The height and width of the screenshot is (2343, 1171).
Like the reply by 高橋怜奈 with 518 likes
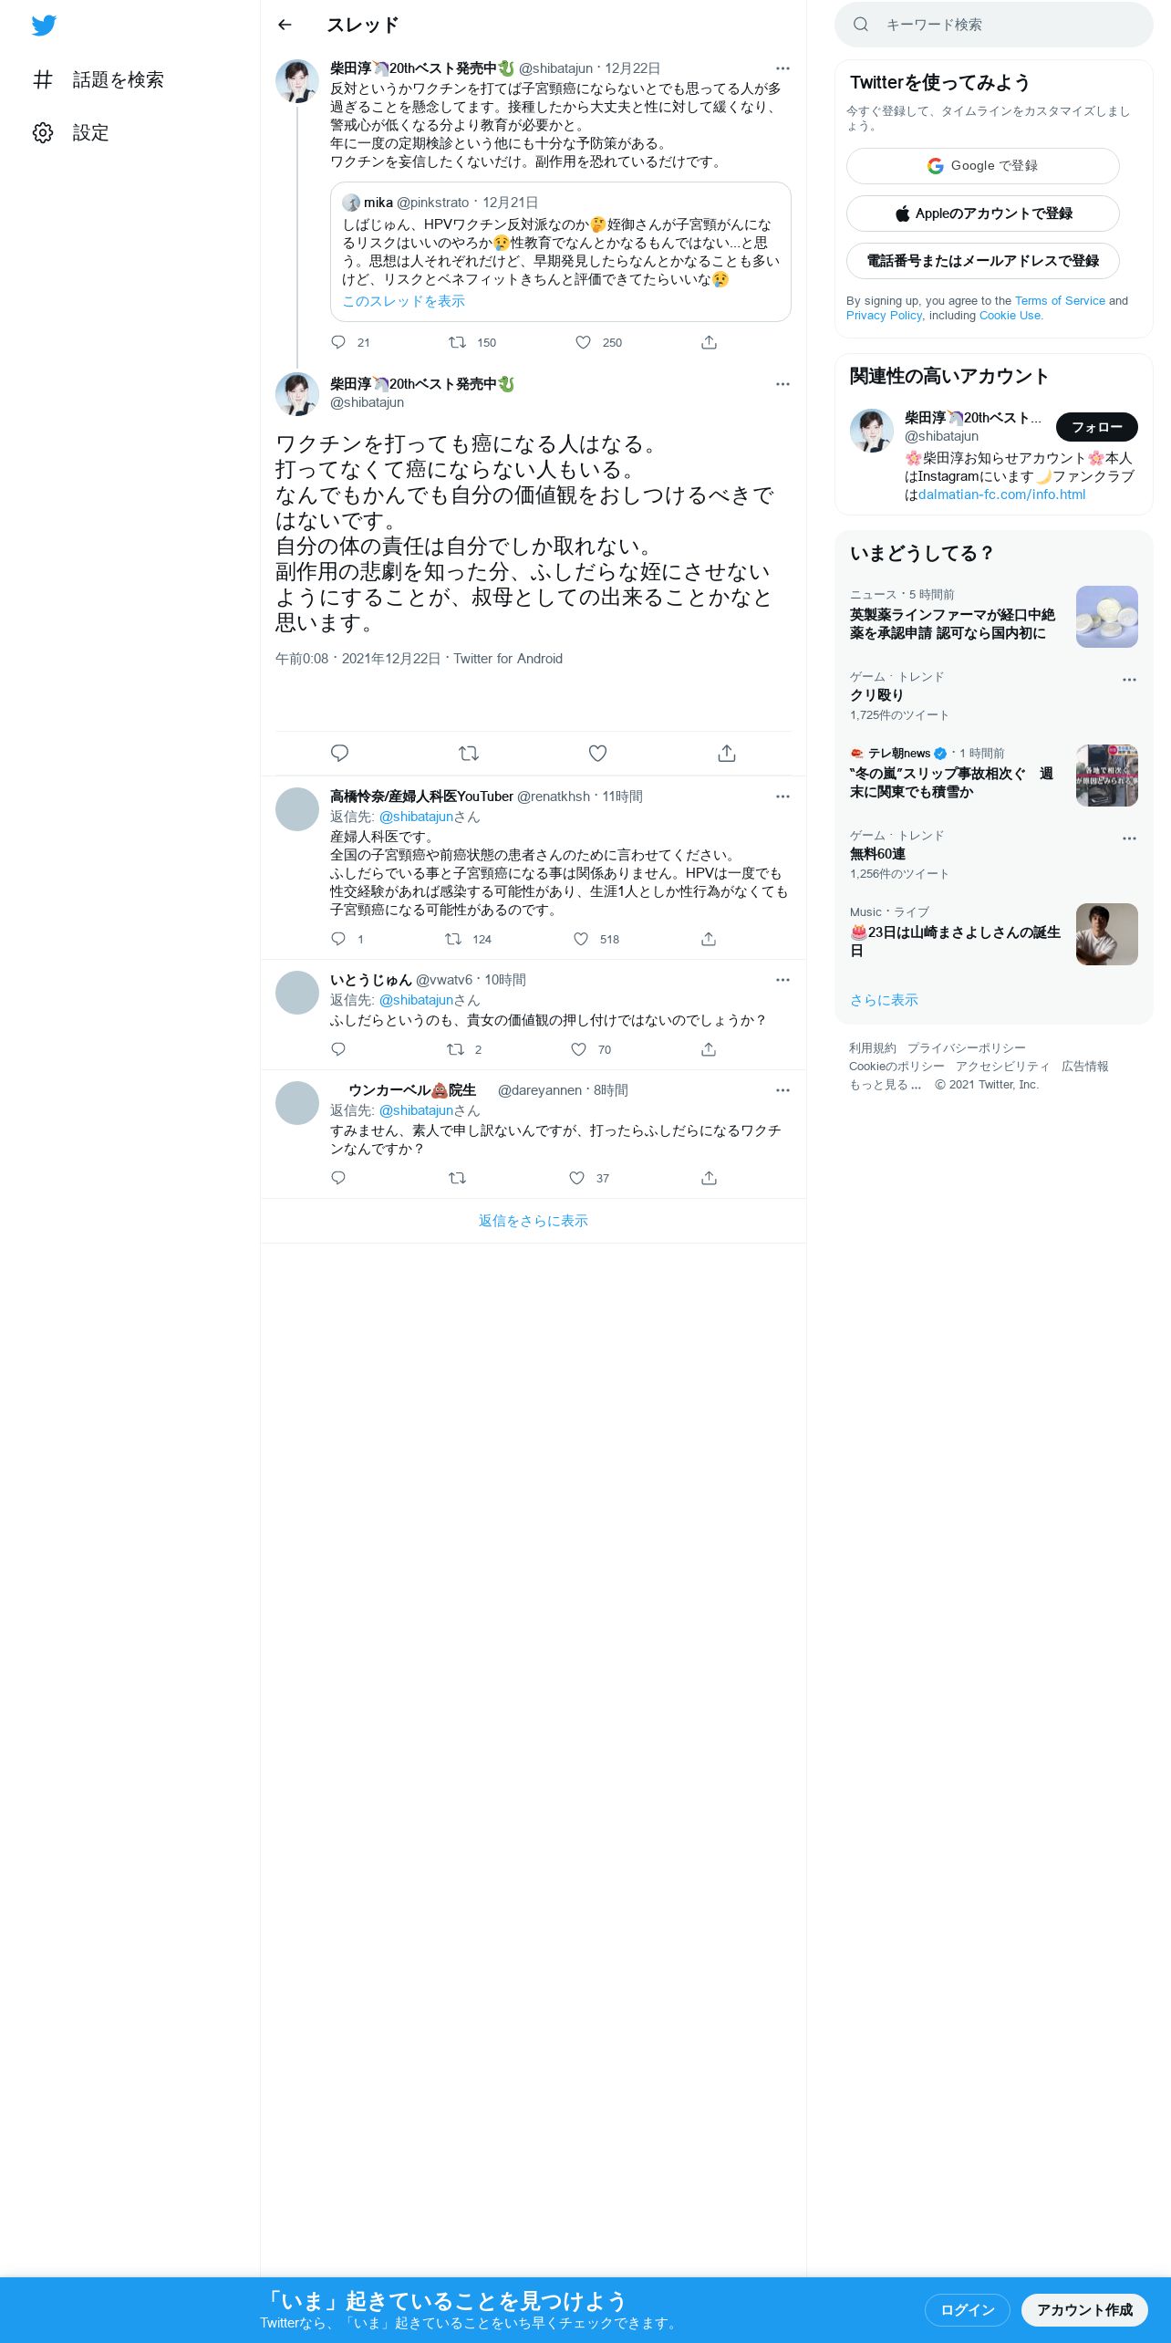[581, 939]
